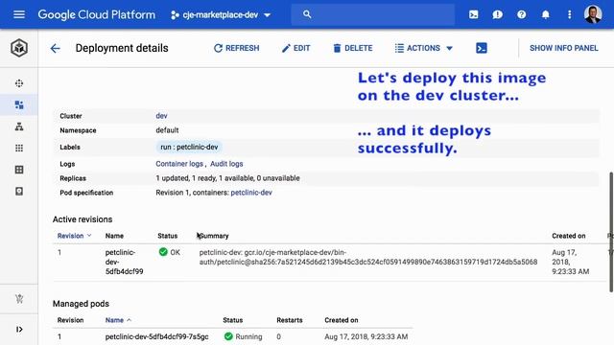The width and height of the screenshot is (614, 345).
Task: Open Audit logs link
Action: coord(226,164)
